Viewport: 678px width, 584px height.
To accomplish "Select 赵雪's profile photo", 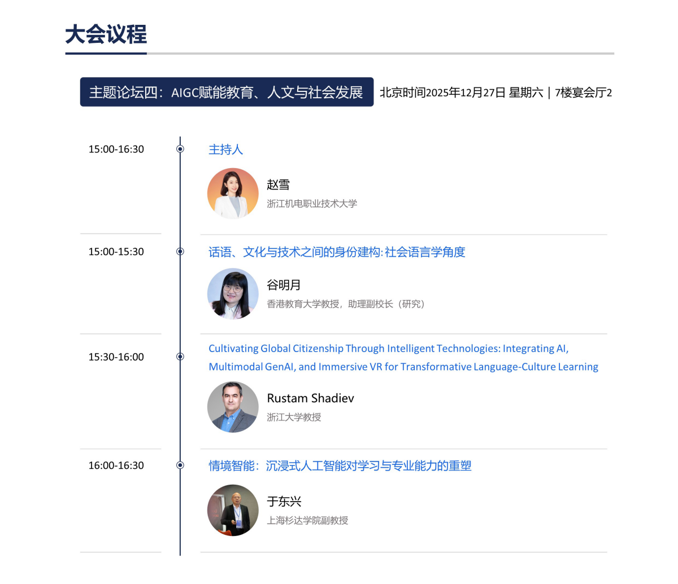I will [233, 193].
